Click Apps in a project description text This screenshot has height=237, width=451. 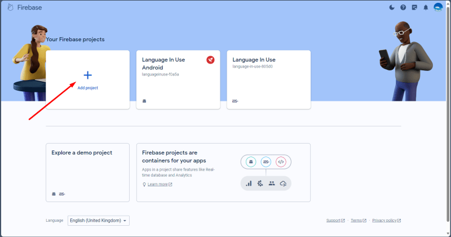(x=178, y=172)
